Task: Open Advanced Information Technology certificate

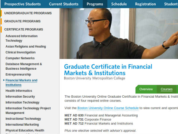Action: click(x=21, y=38)
